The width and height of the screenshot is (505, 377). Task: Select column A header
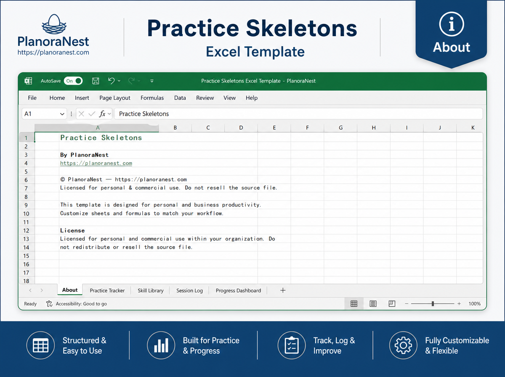coord(98,127)
